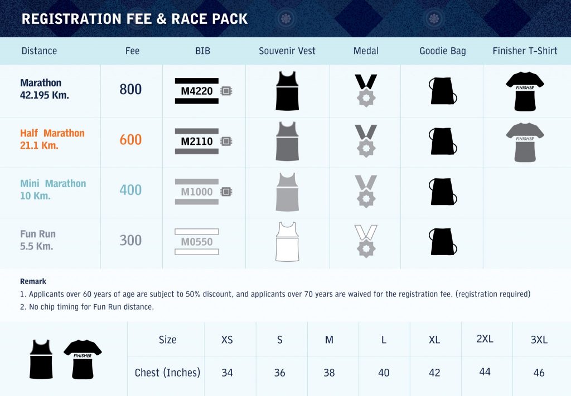Click the Mini Marathon goodie bag icon
This screenshot has width=571, height=396.
442,192
